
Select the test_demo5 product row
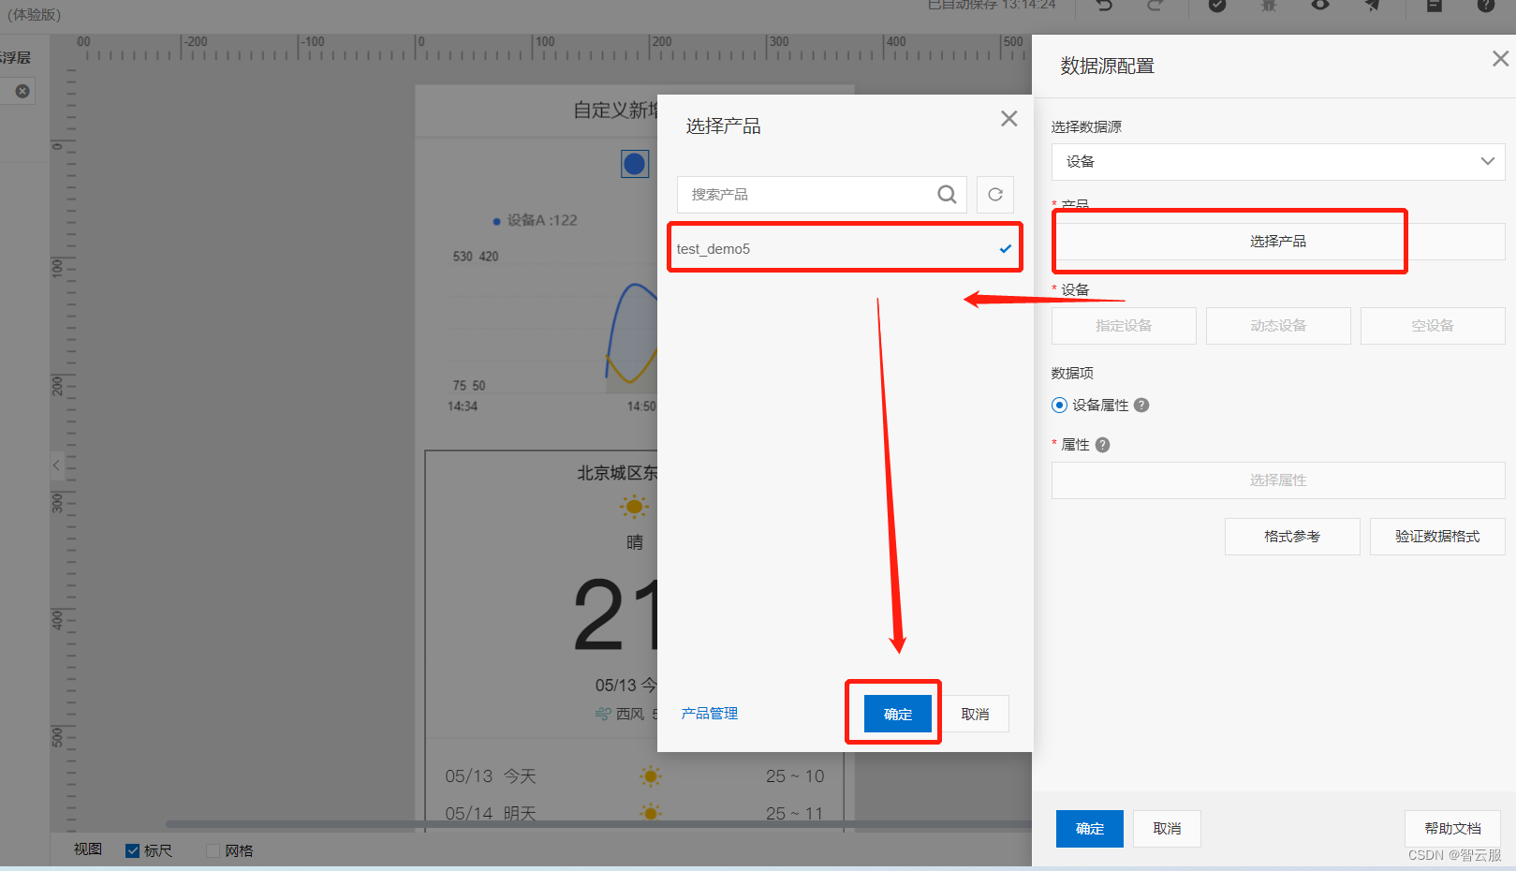coord(845,248)
